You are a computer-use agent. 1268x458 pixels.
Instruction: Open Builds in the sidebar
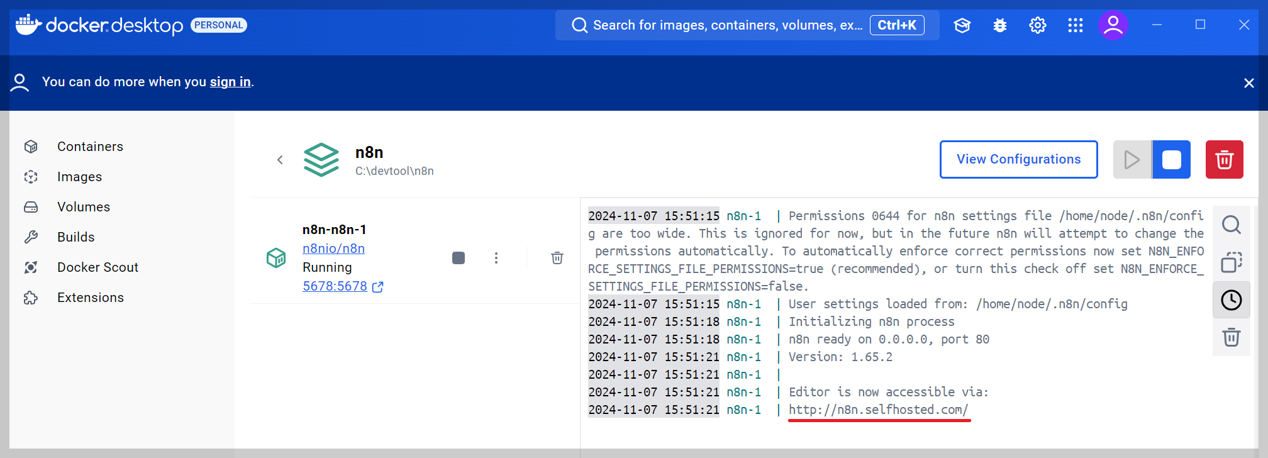76,237
